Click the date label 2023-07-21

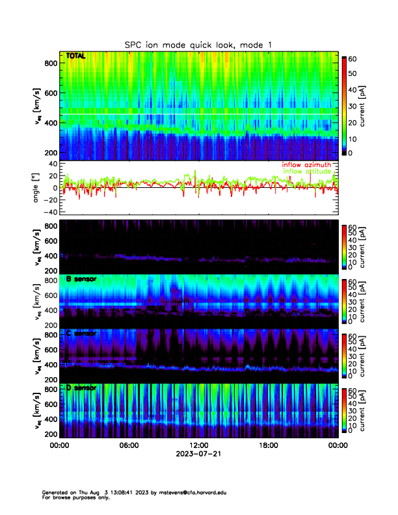click(x=198, y=453)
